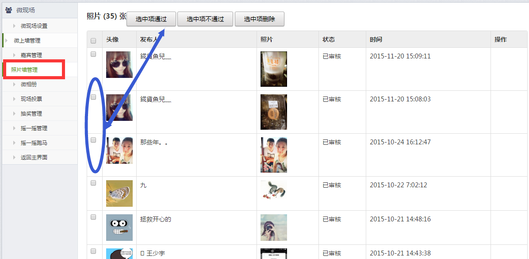Viewport: 529px width, 259px height.
Task: Expand arrow beside 微现场设置
Action: point(15,26)
